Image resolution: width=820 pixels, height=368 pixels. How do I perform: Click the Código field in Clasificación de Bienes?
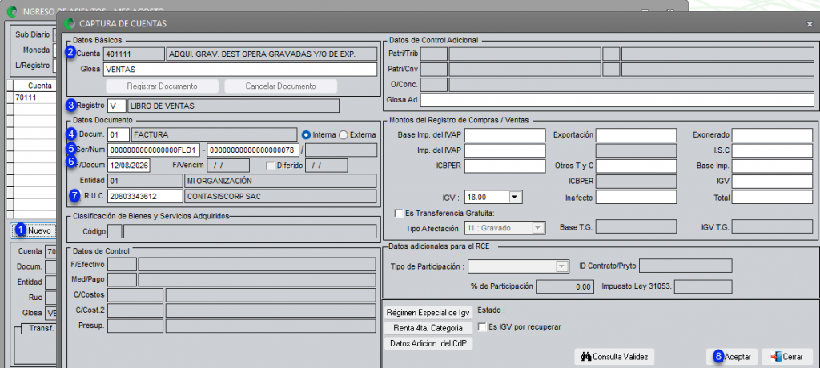coord(115,231)
